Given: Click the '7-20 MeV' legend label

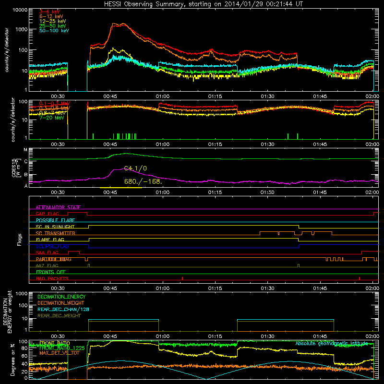Looking at the screenshot, I should click(52, 118).
